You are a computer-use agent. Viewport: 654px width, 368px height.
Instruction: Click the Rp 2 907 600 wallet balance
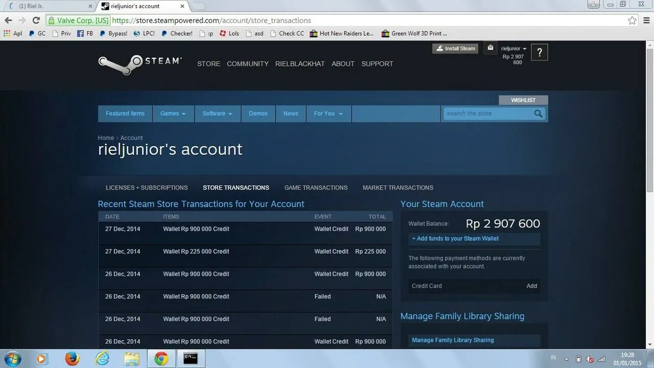pyautogui.click(x=503, y=223)
